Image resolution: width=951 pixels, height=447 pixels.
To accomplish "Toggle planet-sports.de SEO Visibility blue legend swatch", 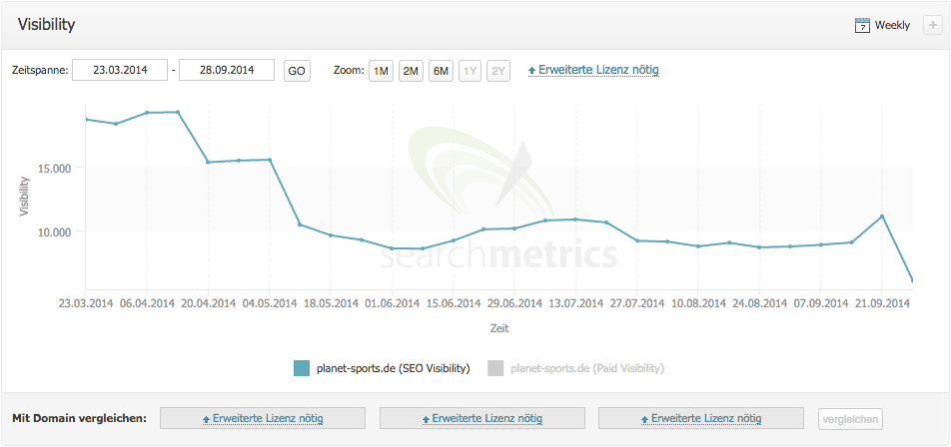I will [x=302, y=368].
